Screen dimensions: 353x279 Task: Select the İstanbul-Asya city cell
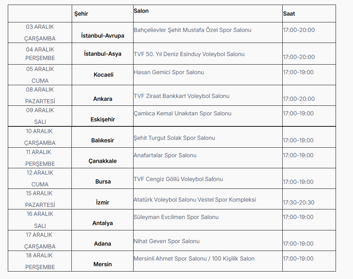tap(103, 54)
